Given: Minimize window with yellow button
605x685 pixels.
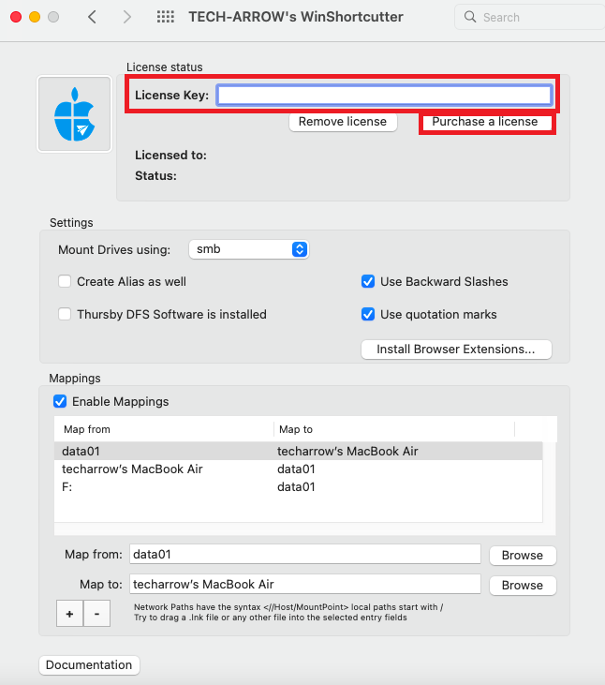Looking at the screenshot, I should (35, 17).
